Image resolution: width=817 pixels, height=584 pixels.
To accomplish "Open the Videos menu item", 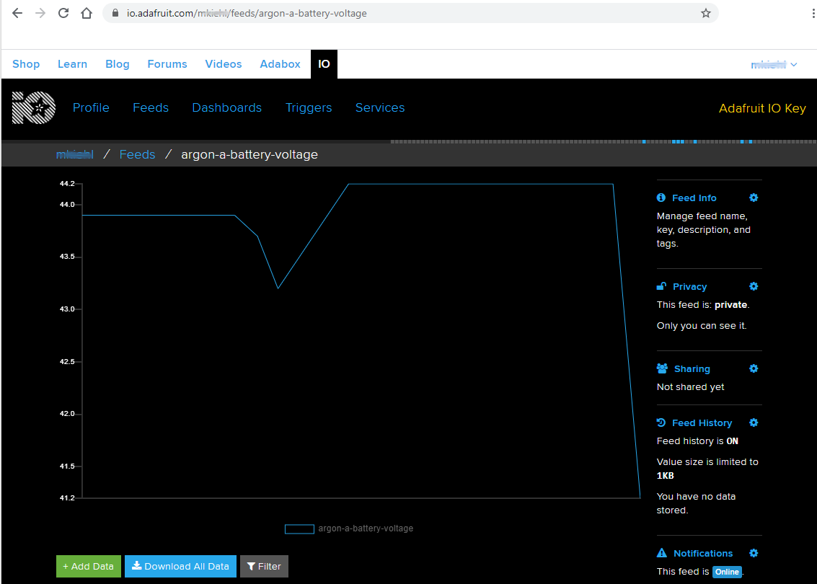I will tap(224, 64).
